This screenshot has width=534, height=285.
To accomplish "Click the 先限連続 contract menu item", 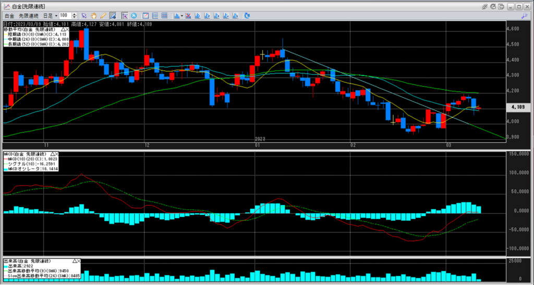I will coord(29,16).
